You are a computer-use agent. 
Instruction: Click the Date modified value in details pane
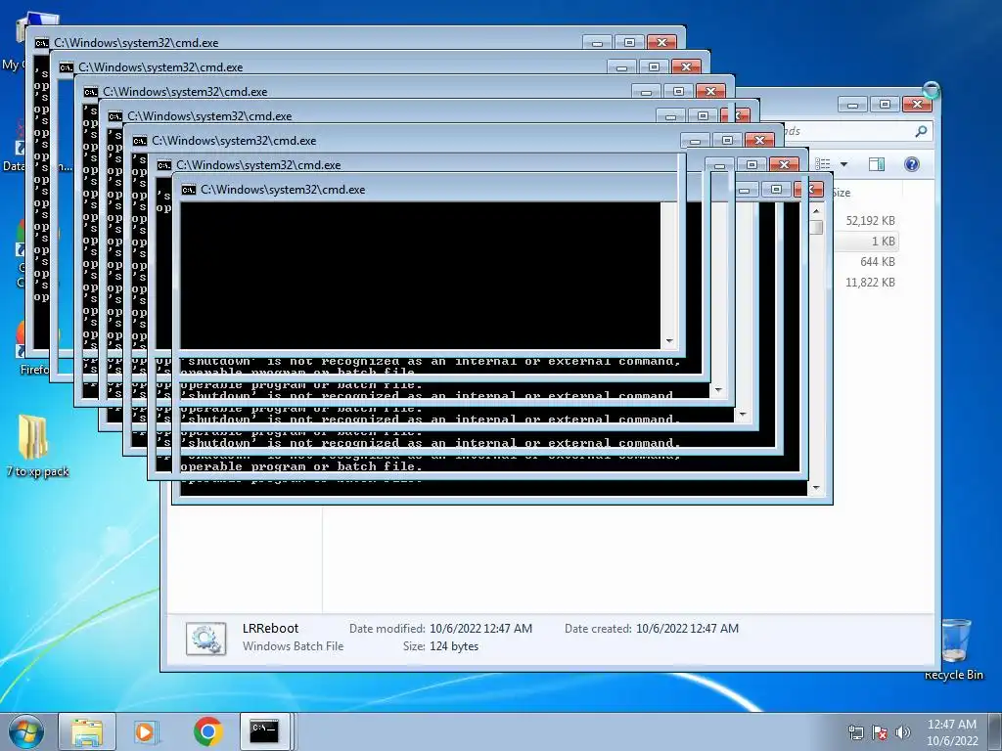480,629
